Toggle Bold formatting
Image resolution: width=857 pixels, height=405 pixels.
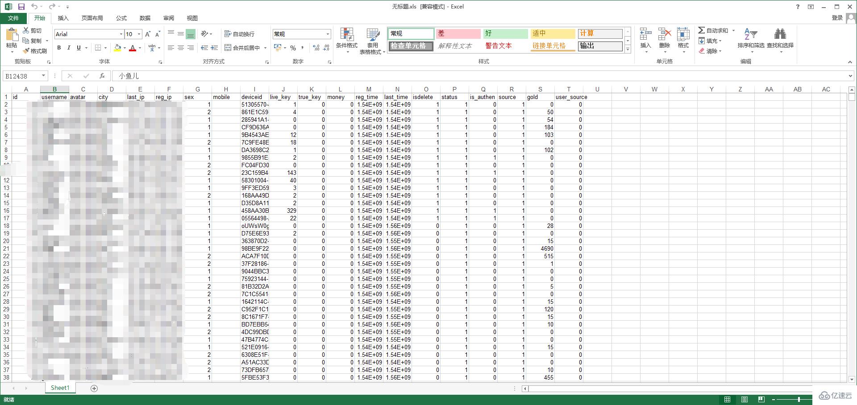[59, 48]
